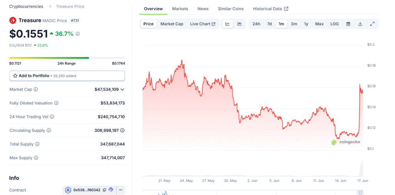Click 24 Hour Trading Vol info icon

click(x=52, y=117)
